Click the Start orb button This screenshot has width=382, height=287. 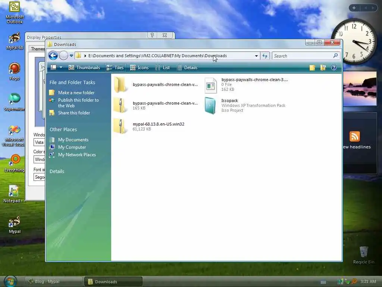point(10,281)
